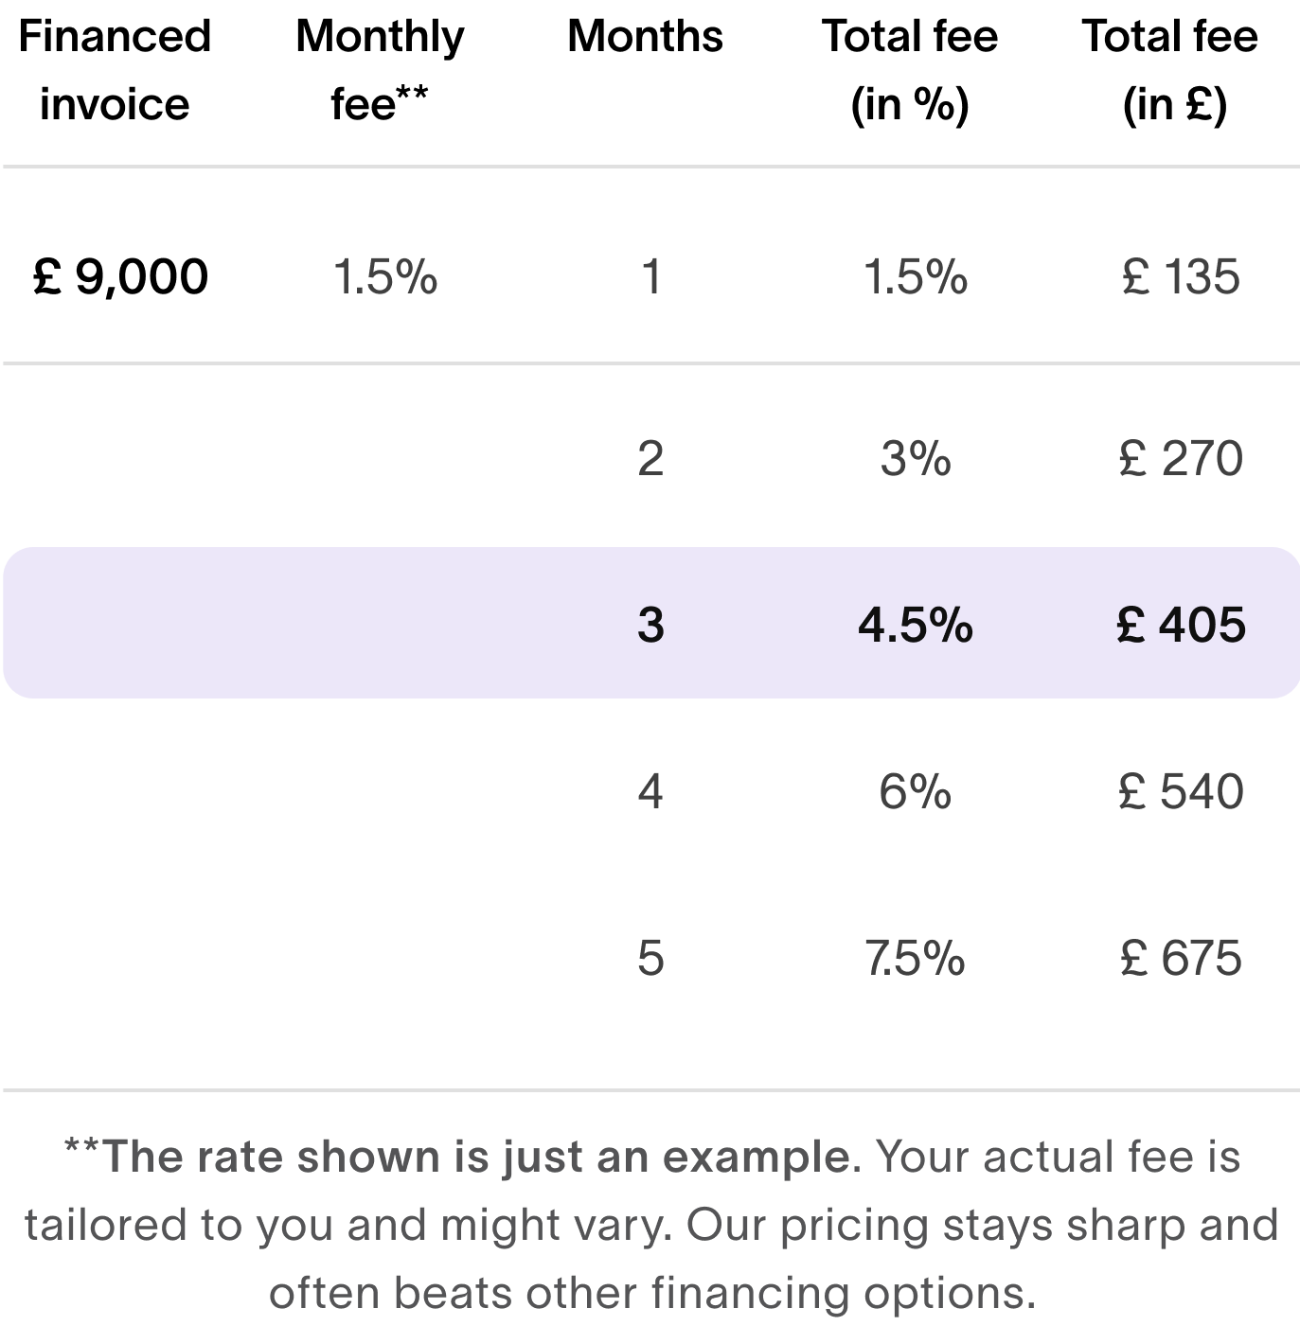Click the highlighted month 3 number
This screenshot has width=1300, height=1326.
[650, 625]
